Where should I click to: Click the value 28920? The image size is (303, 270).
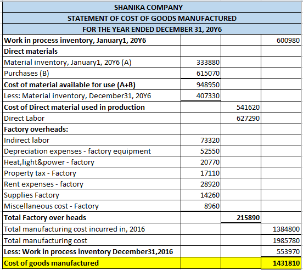tap(210, 184)
